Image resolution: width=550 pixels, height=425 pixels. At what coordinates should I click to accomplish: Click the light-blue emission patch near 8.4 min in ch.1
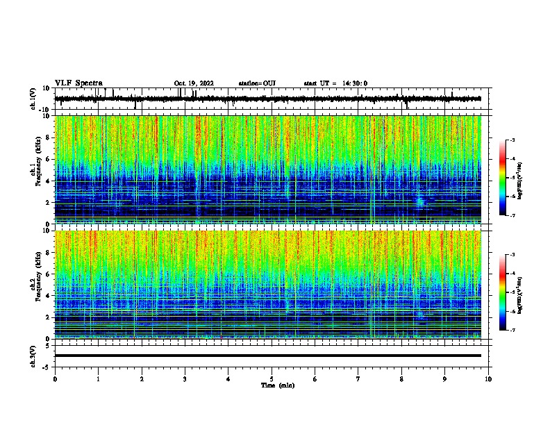pos(420,201)
